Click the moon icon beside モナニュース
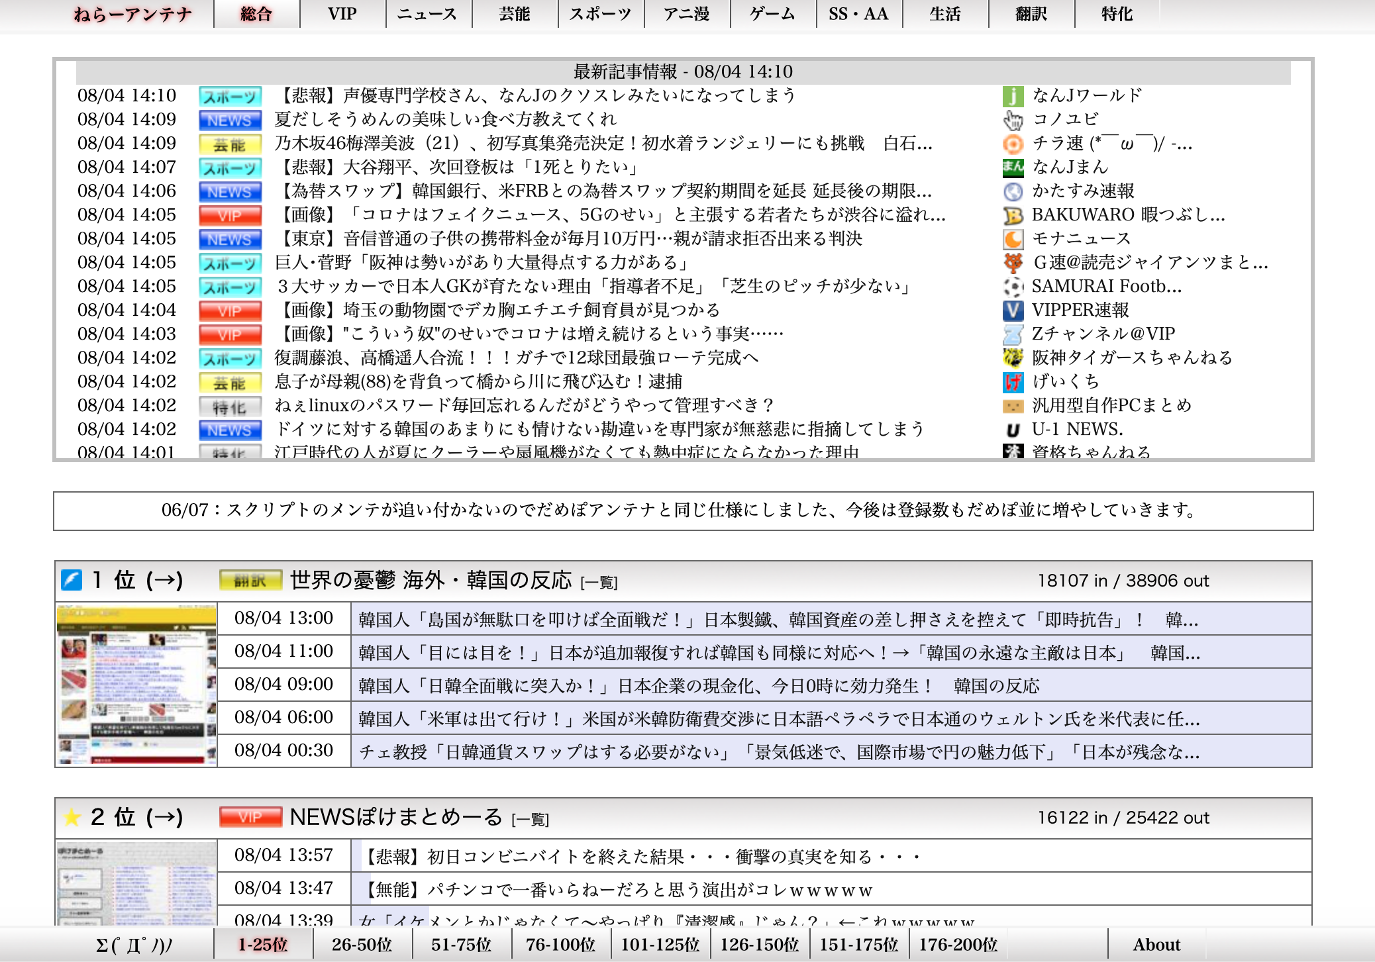The width and height of the screenshot is (1375, 962). click(1015, 239)
